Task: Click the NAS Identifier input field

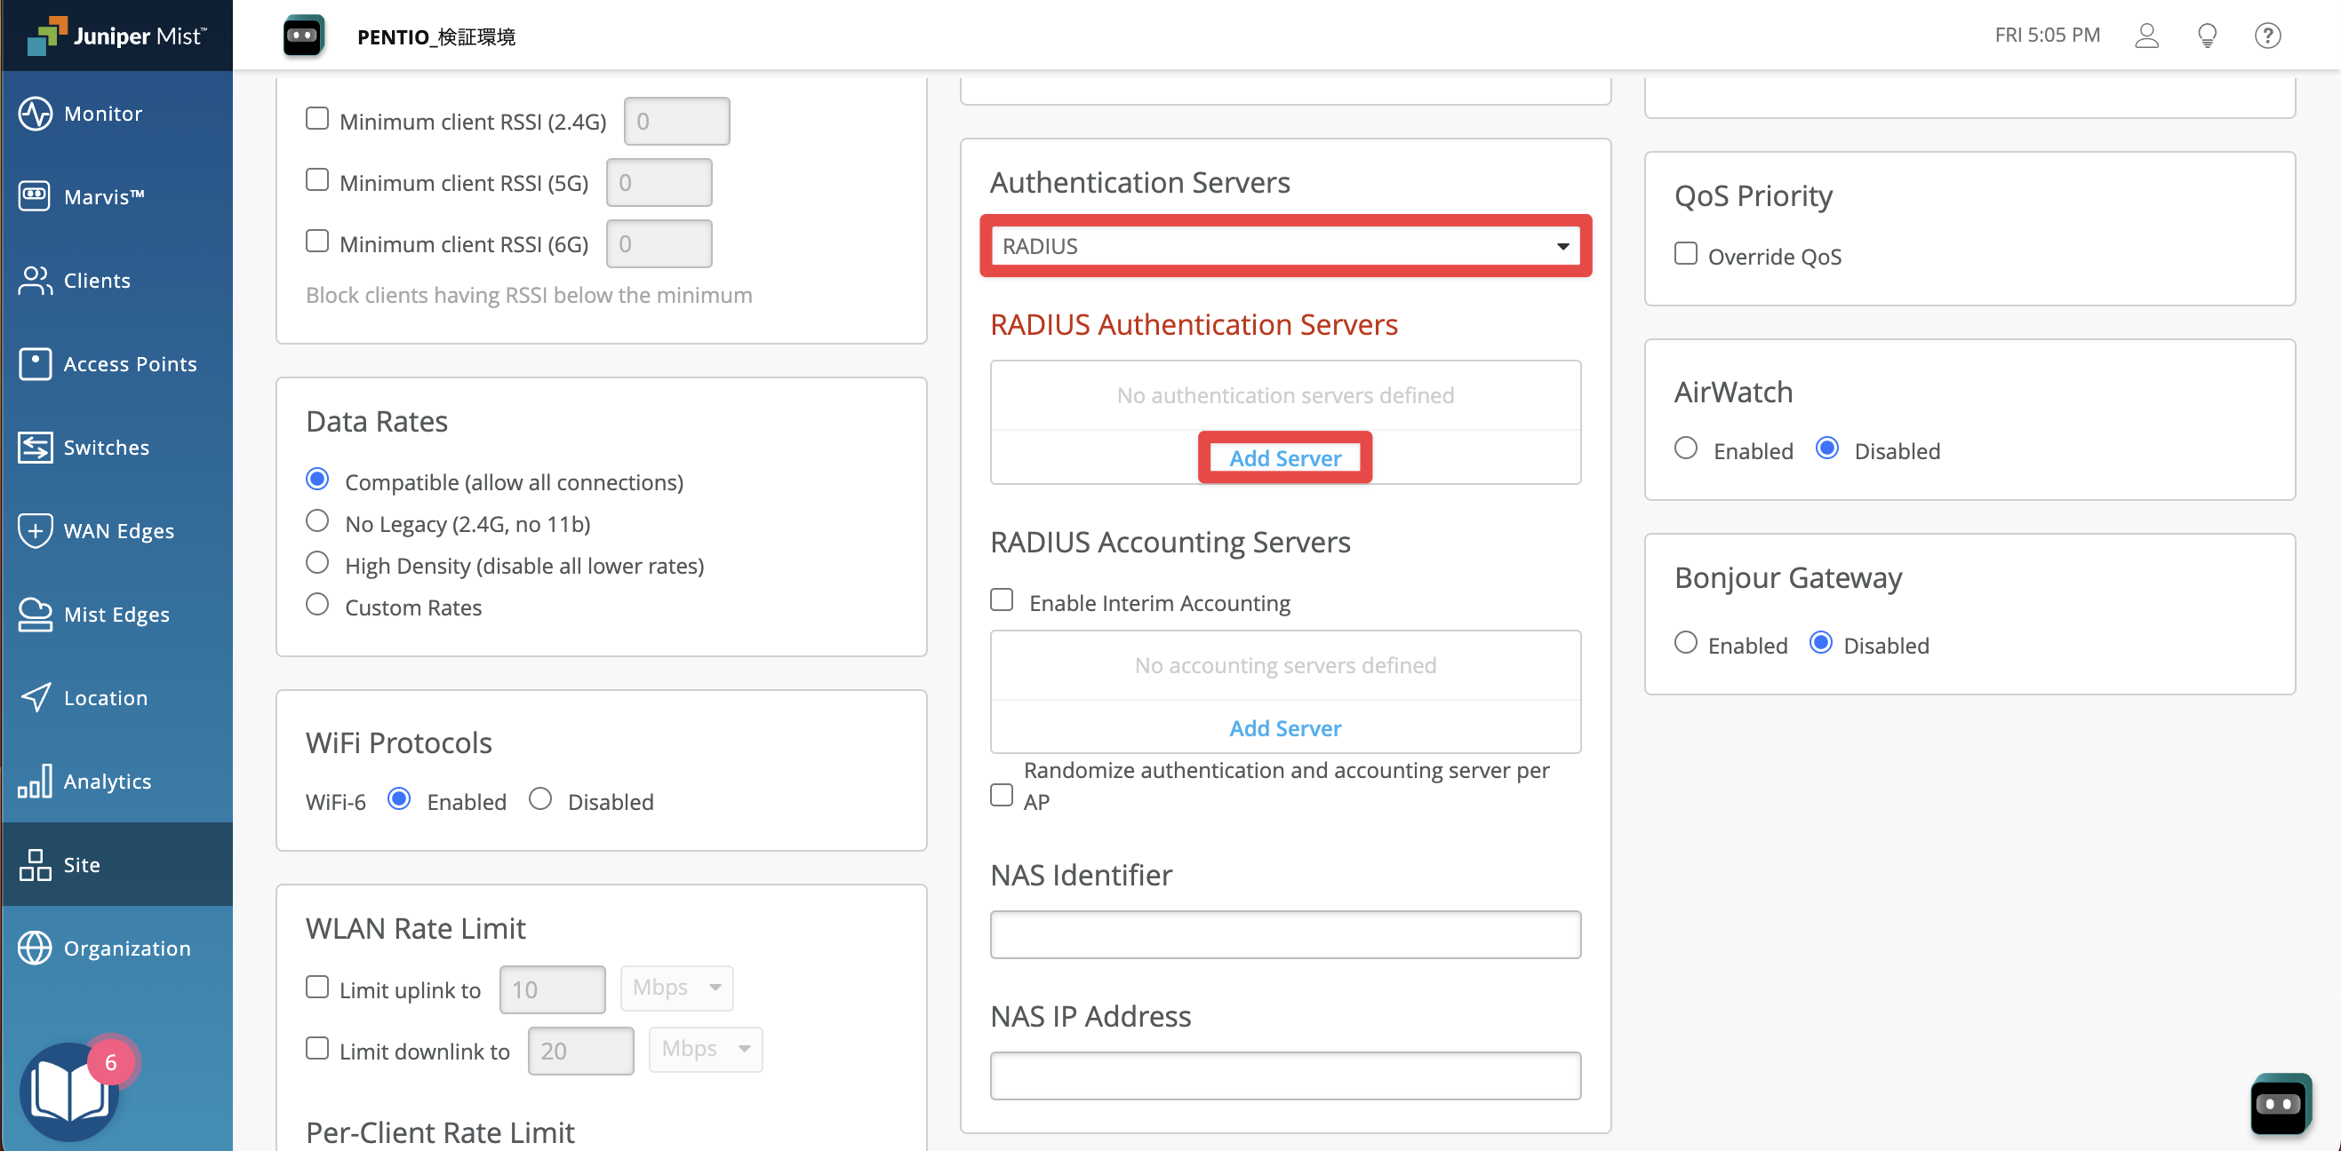Action: 1284,935
